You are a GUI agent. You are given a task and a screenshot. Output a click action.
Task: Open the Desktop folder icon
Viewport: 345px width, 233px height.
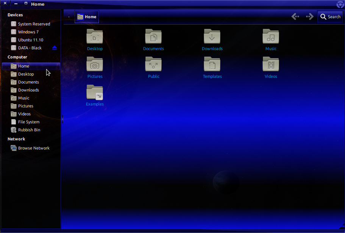click(95, 36)
